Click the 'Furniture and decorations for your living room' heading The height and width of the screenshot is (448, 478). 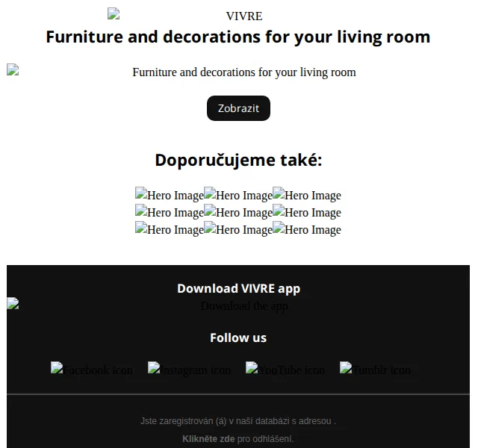pos(238,37)
